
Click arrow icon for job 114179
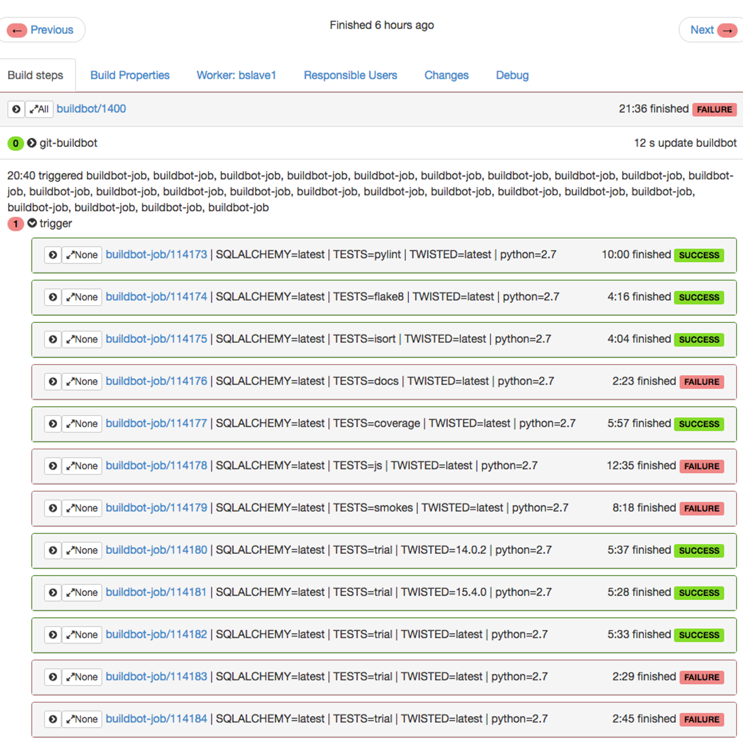click(53, 508)
